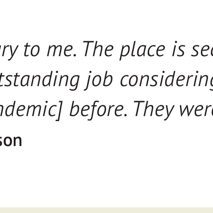Click the period after the word "before"
This screenshot has width=213, height=213.
point(125,115)
